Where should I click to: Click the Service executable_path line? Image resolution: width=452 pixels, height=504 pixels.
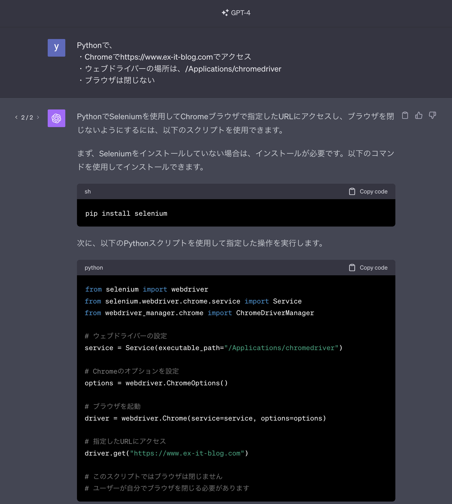pos(214,348)
